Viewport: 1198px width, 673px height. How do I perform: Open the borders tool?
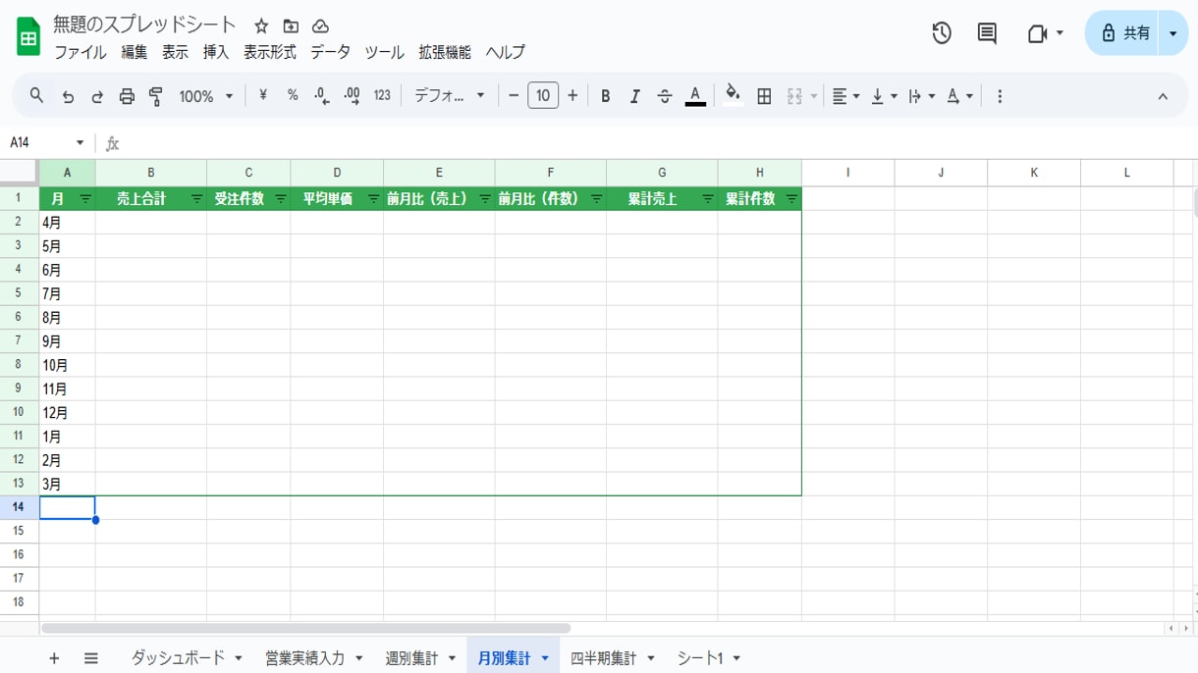pyautogui.click(x=764, y=96)
